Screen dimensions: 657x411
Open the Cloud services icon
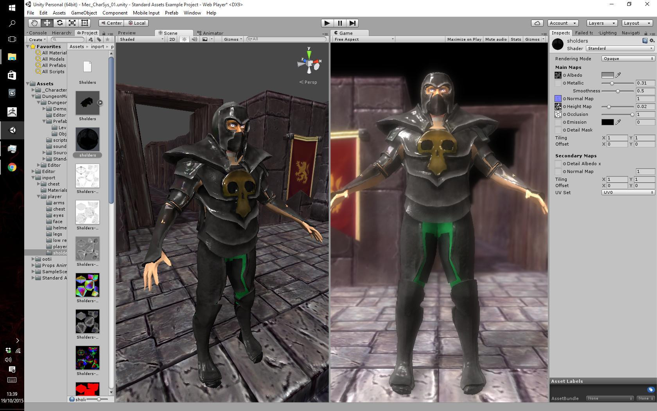[x=537, y=23]
